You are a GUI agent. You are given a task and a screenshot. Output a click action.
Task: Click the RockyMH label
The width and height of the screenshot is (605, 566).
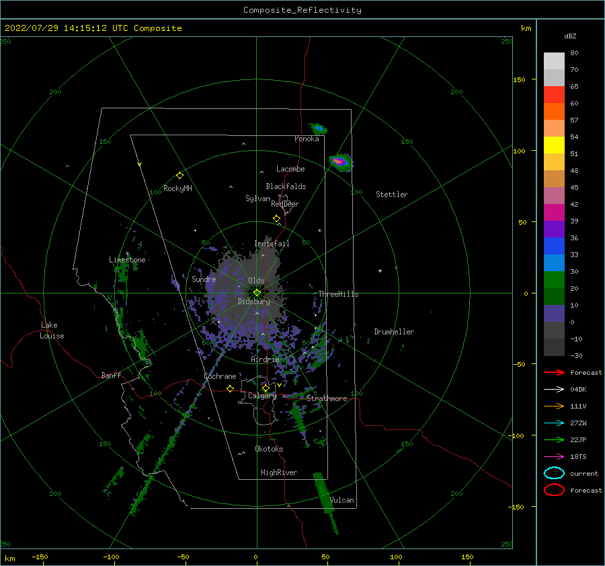click(177, 188)
